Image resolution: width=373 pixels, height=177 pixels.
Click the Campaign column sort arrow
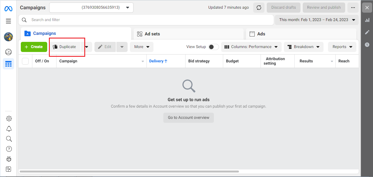pos(143,62)
